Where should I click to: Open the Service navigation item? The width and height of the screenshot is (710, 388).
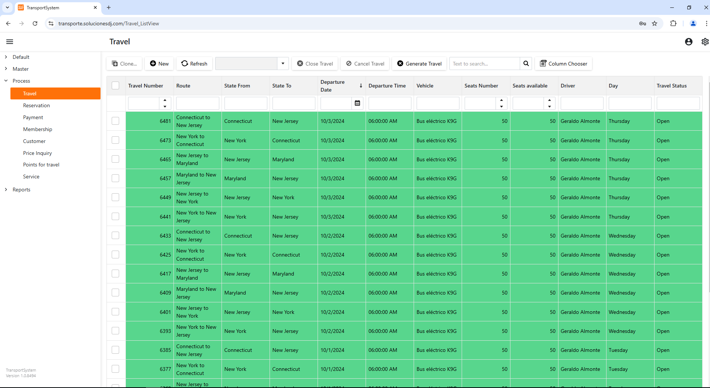point(55,176)
